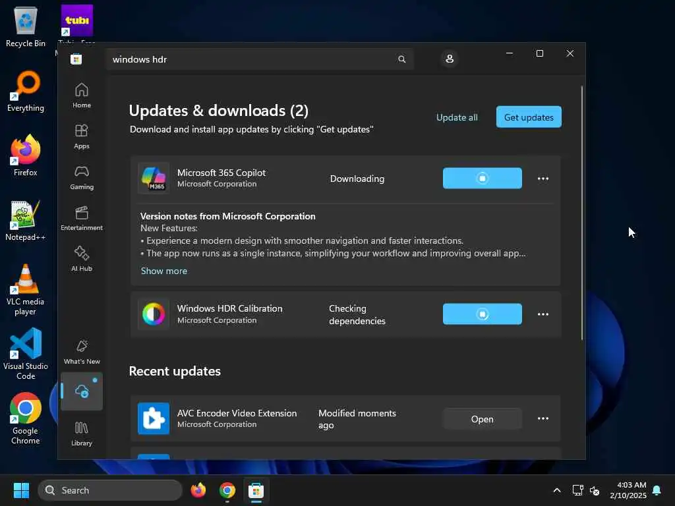
Task: Open What's New in the sidebar
Action: (x=81, y=352)
